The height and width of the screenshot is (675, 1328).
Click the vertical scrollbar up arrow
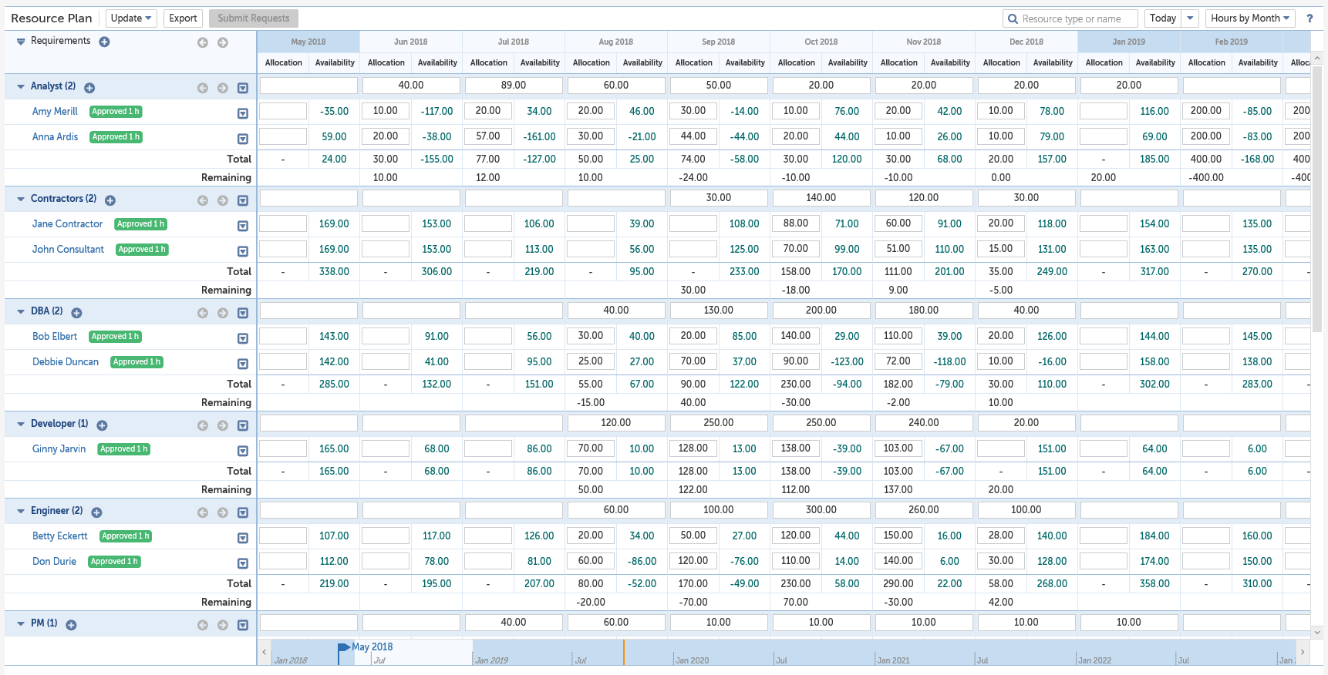(1317, 58)
